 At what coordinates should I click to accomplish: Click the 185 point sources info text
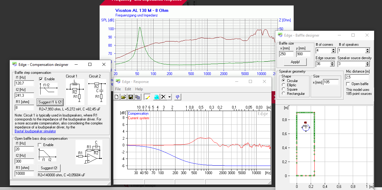(x=359, y=94)
